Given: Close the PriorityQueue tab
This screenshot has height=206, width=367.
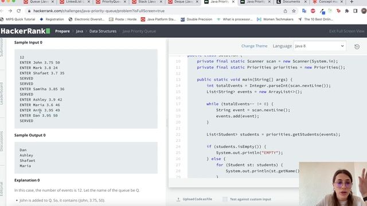Looking at the screenshot, I should tap(125, 2).
